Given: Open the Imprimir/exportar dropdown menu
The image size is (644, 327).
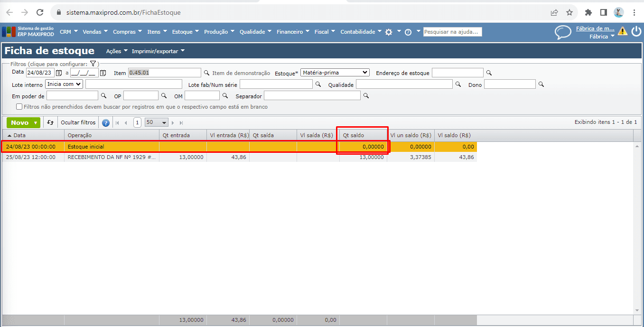Looking at the screenshot, I should pos(158,51).
